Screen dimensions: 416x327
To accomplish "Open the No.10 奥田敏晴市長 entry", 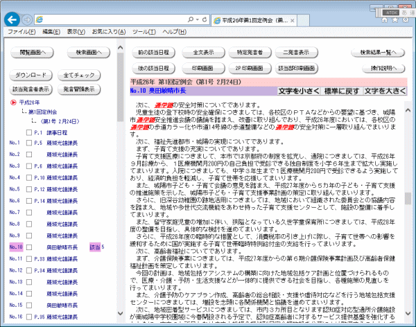I will pos(62,247).
